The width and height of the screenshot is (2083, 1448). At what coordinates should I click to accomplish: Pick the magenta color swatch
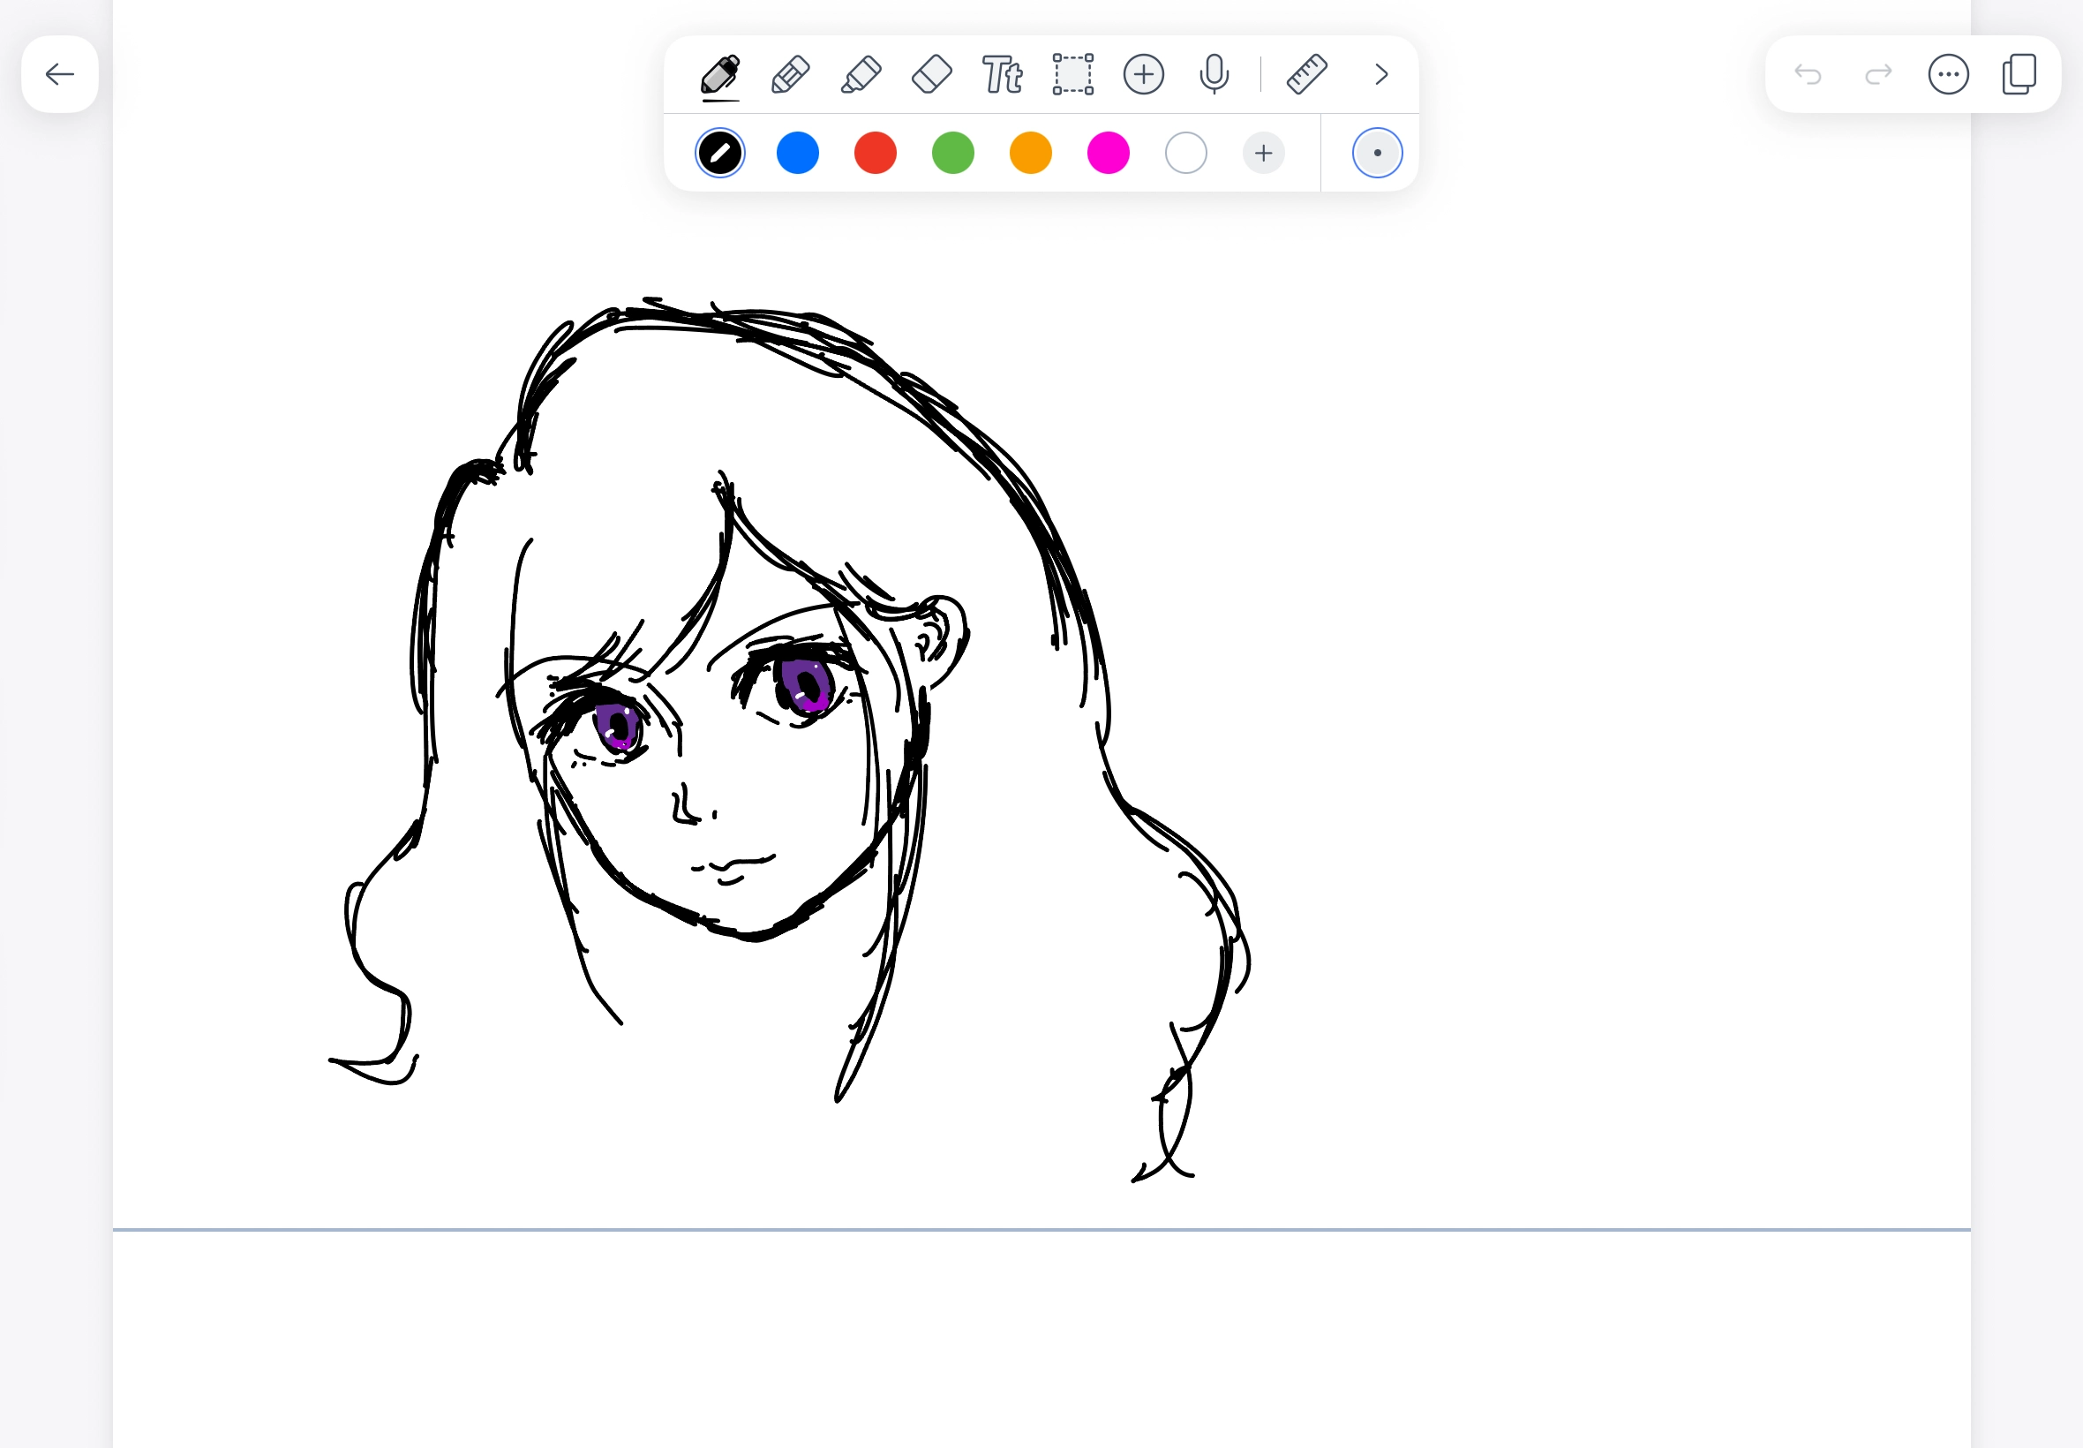pos(1109,153)
